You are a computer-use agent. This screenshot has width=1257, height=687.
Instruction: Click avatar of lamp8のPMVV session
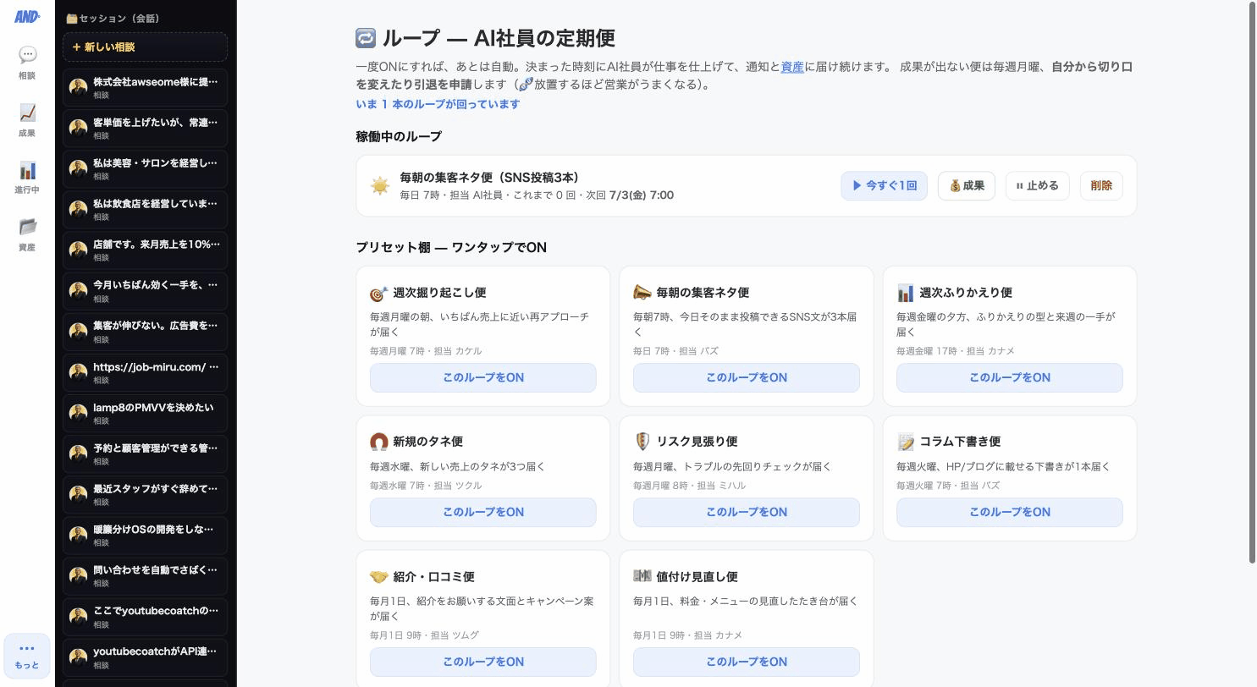pos(79,413)
